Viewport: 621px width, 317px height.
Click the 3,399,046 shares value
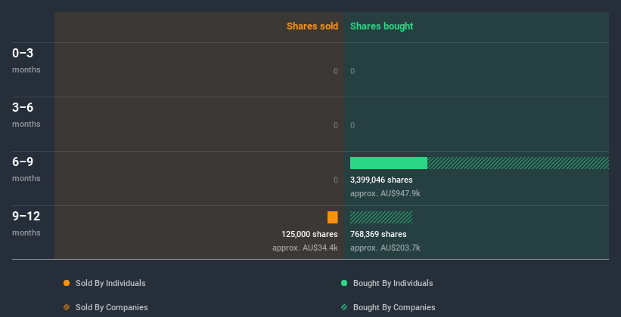pyautogui.click(x=381, y=180)
